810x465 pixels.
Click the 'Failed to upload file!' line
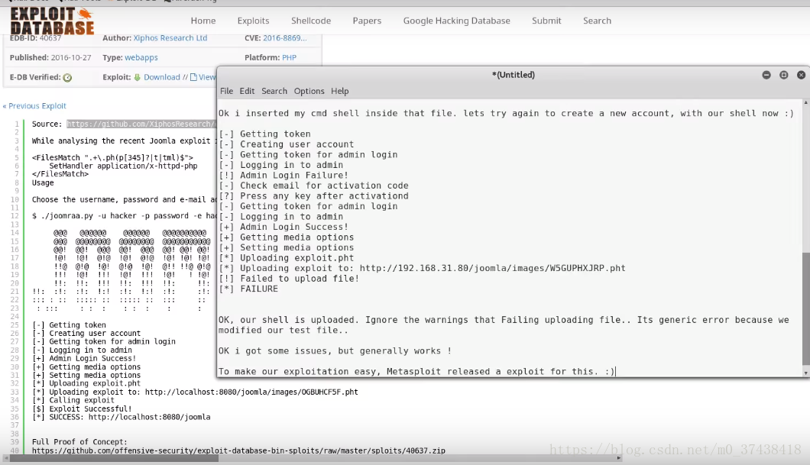coord(289,279)
